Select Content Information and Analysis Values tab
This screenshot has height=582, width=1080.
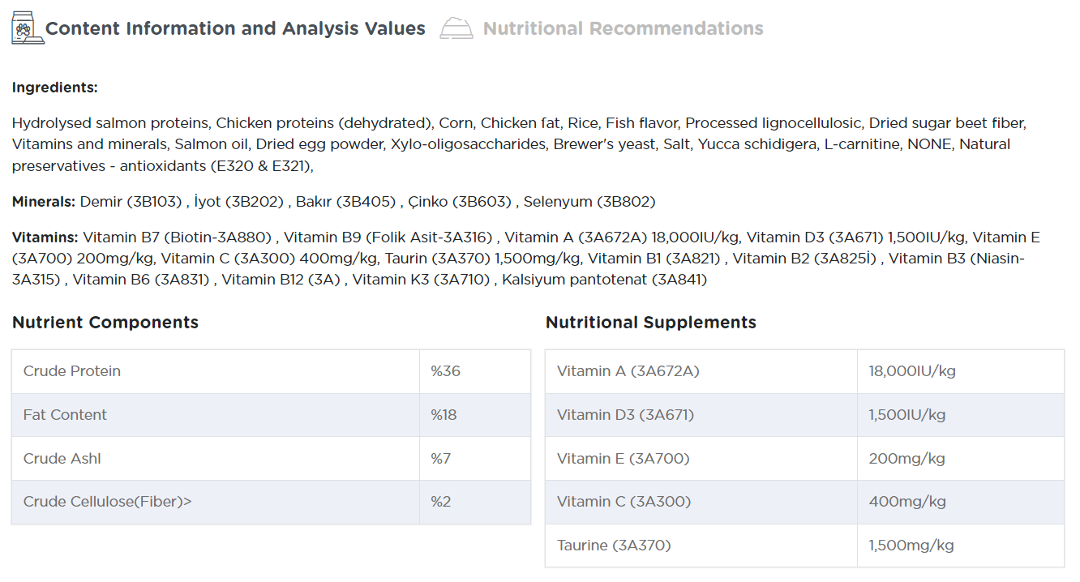[235, 28]
